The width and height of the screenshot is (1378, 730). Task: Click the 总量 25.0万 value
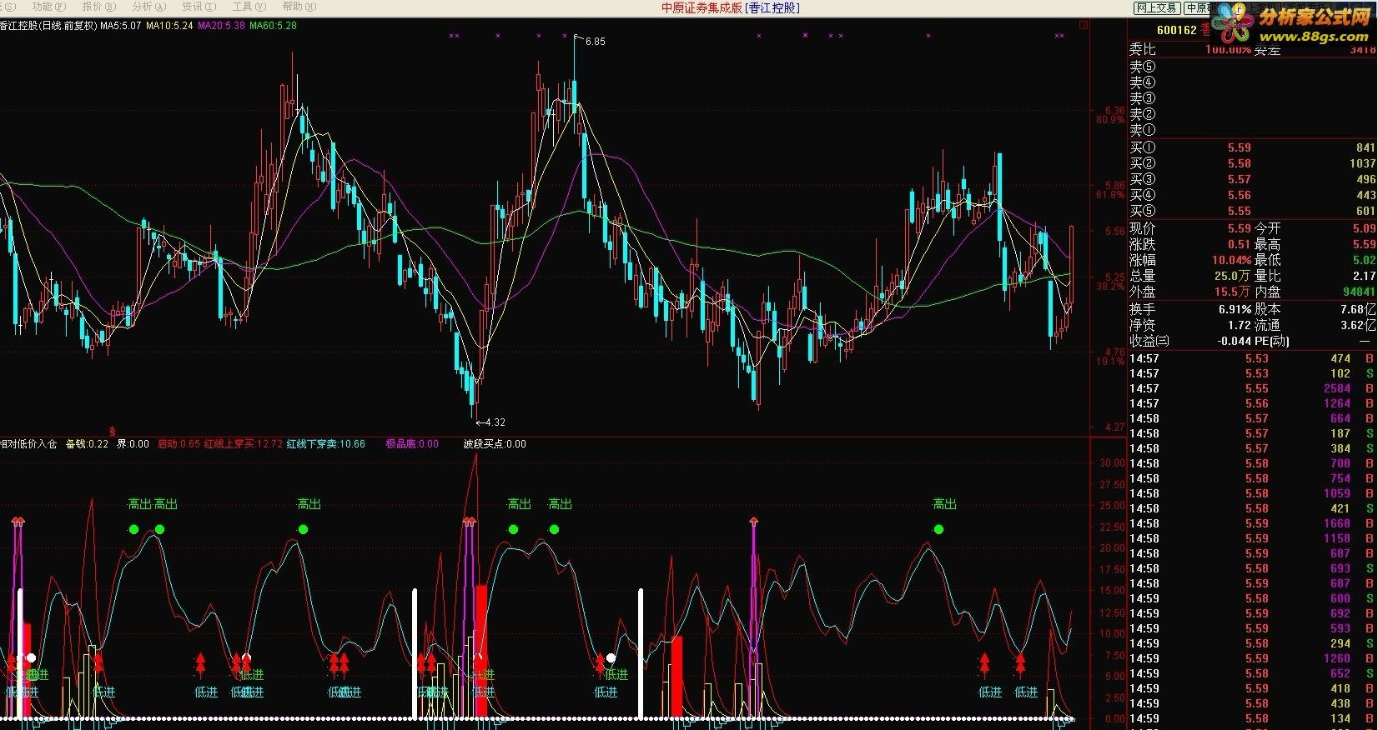coord(1234,276)
